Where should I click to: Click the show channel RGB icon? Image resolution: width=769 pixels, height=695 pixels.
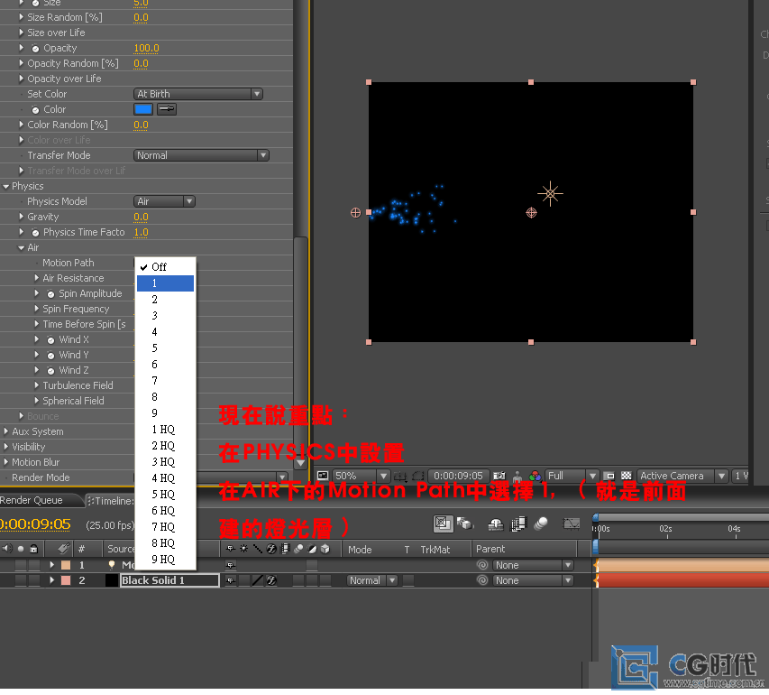[x=535, y=476]
